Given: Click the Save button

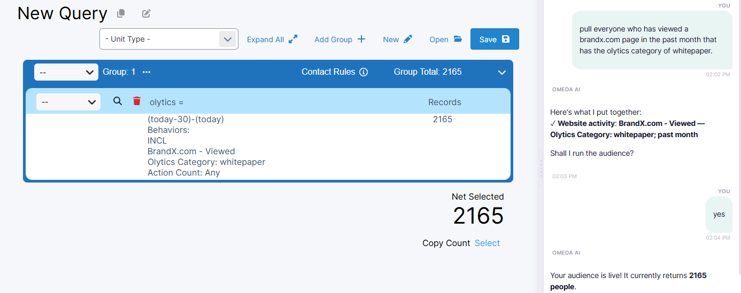Looking at the screenshot, I should [x=495, y=39].
